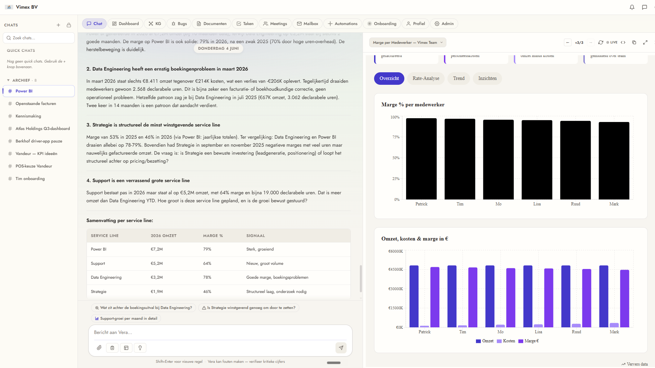Click the lightbulb icon in the message bar
The width and height of the screenshot is (655, 368).
tap(140, 347)
